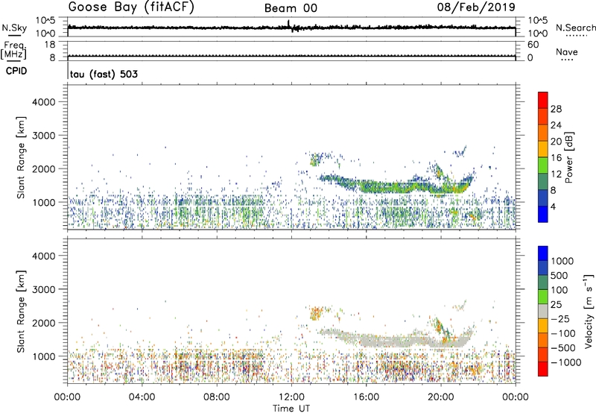596x413 pixels.
Task: Click '-1000' tick on Velocity color bar
Action: point(566,362)
